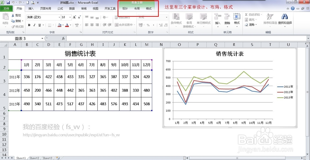Click the insert new worksheet icon after Sheet3
The width and height of the screenshot is (310, 160).
(x=58, y=158)
